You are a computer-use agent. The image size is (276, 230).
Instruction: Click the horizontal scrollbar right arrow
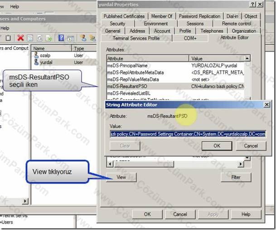pyautogui.click(x=241, y=164)
